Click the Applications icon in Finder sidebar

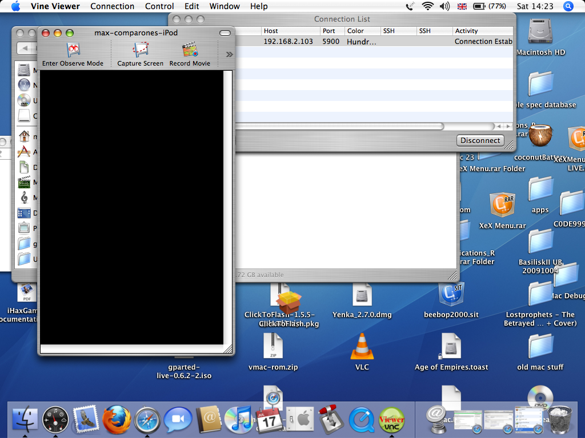pos(24,152)
